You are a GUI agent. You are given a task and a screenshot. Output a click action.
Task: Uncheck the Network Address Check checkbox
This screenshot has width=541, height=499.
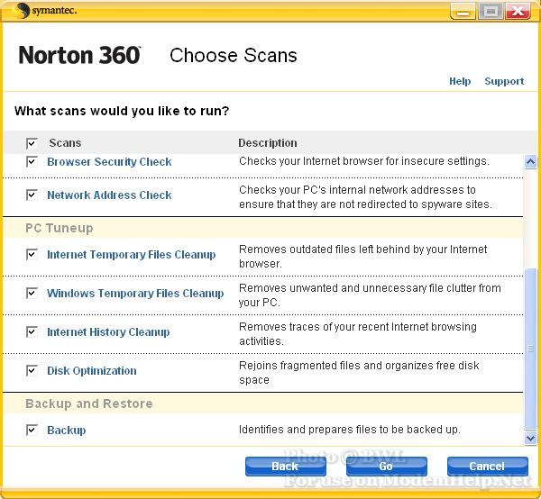point(32,195)
